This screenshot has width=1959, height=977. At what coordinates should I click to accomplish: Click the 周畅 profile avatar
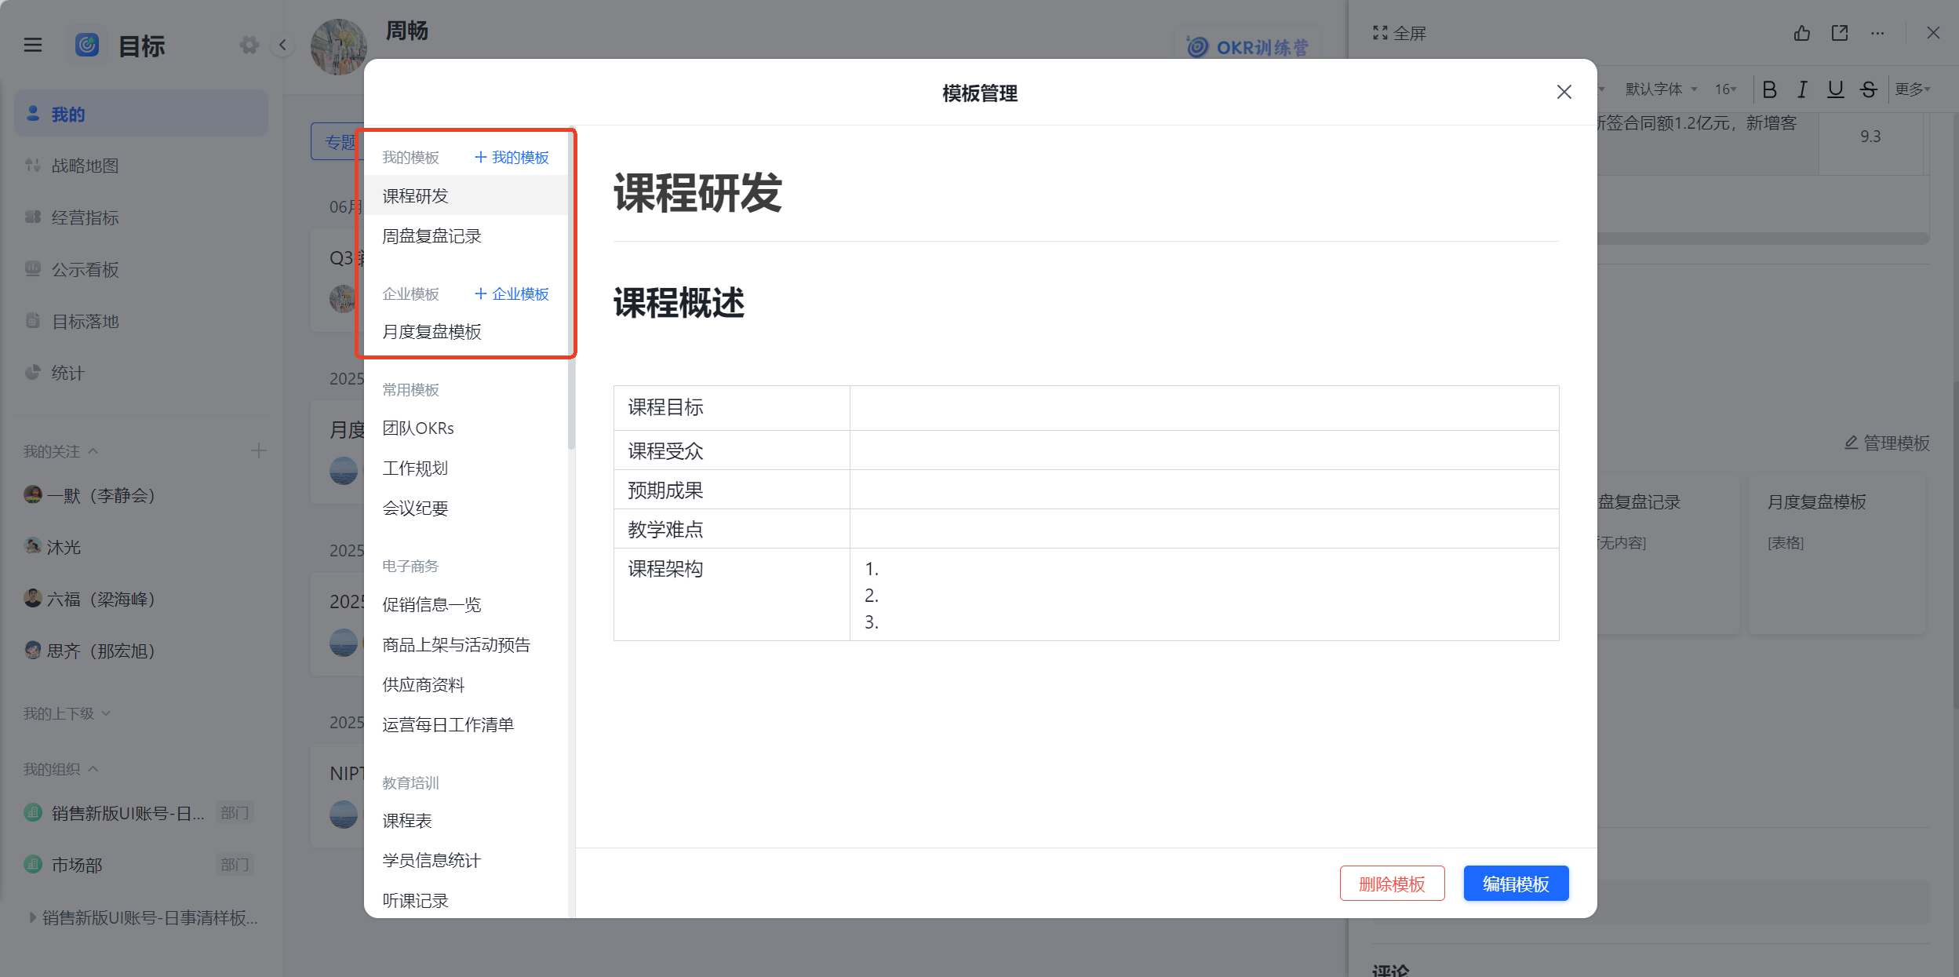[339, 46]
